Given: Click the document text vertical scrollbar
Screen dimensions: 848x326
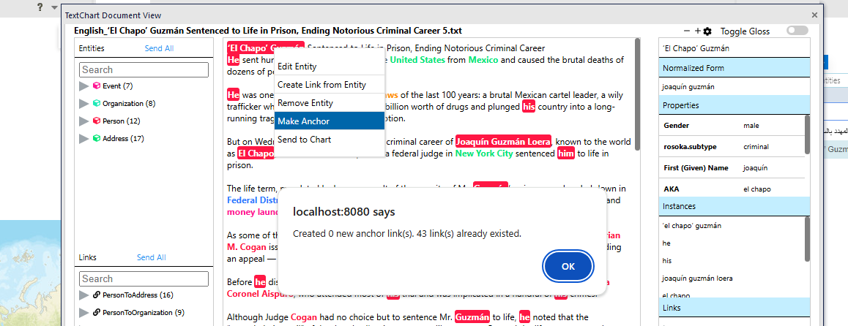Looking at the screenshot, I should tap(637, 94).
